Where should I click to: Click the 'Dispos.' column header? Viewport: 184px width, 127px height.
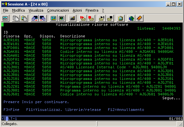tap(48, 36)
